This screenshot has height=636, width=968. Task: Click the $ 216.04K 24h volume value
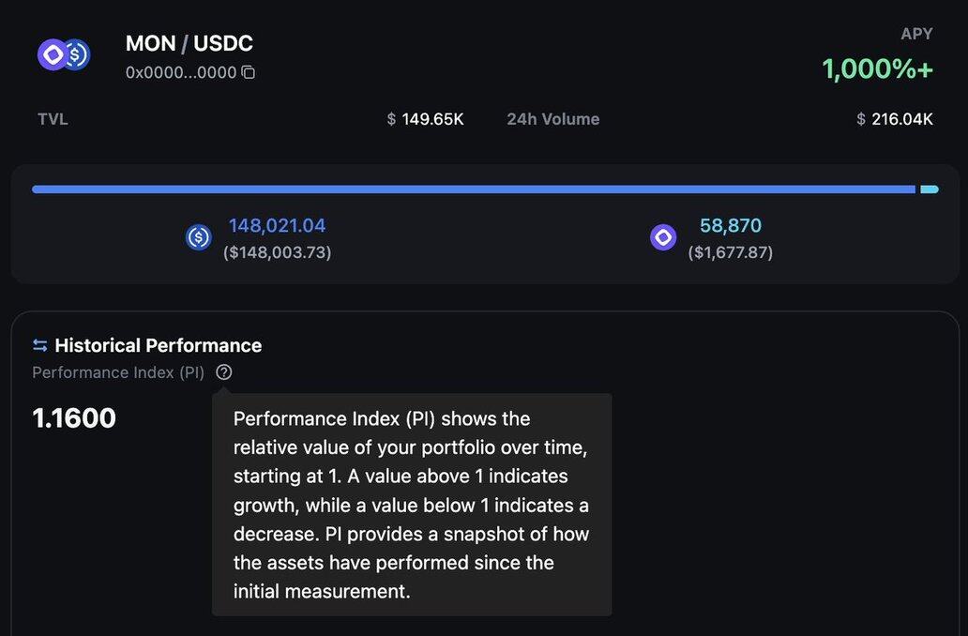[895, 119]
